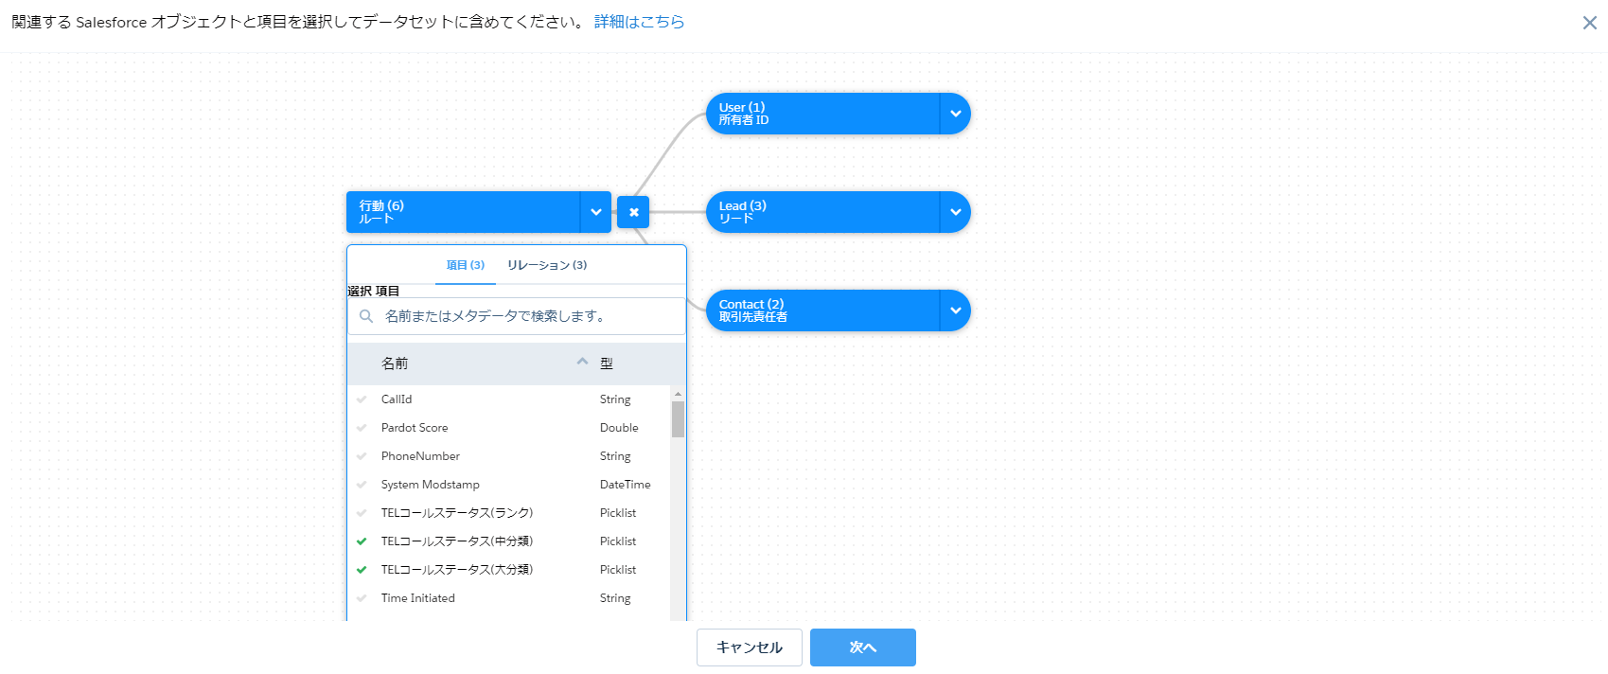Click the scrollbar up arrow in field list
1608x674 pixels.
point(678,394)
